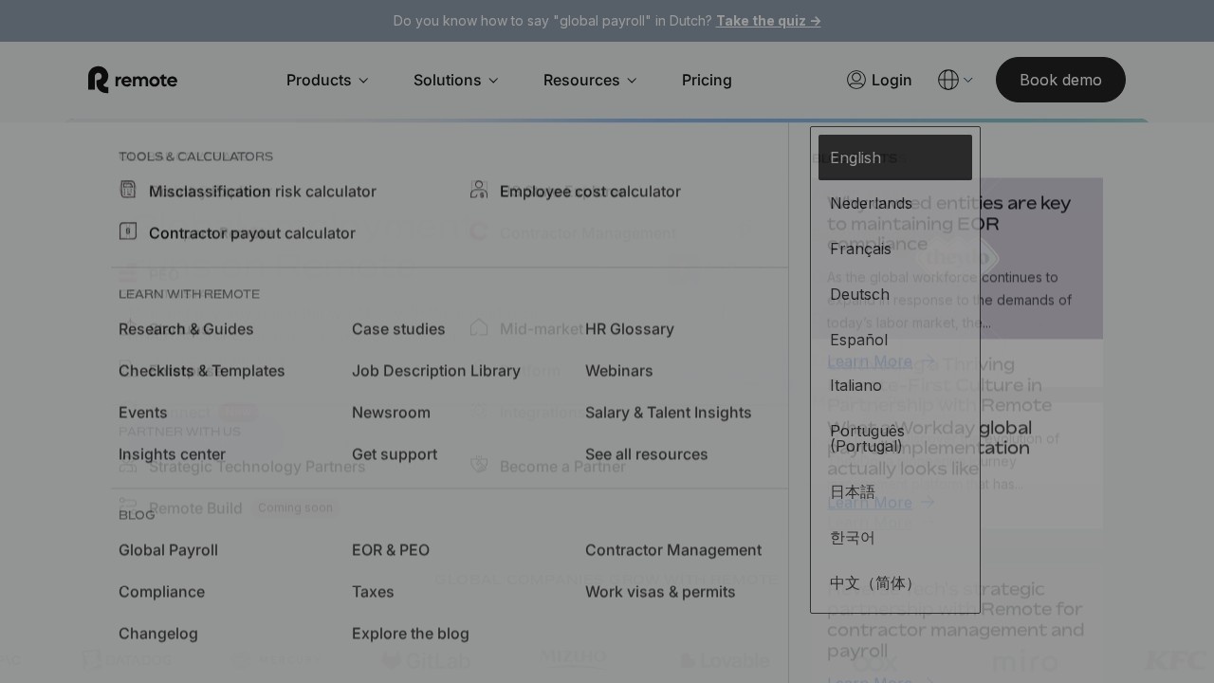Open Contractor Management blog category

673,549
